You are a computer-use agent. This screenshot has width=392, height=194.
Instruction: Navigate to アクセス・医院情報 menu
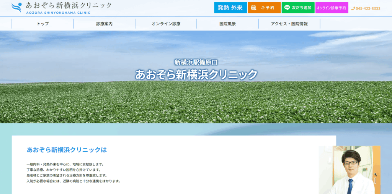(289, 24)
